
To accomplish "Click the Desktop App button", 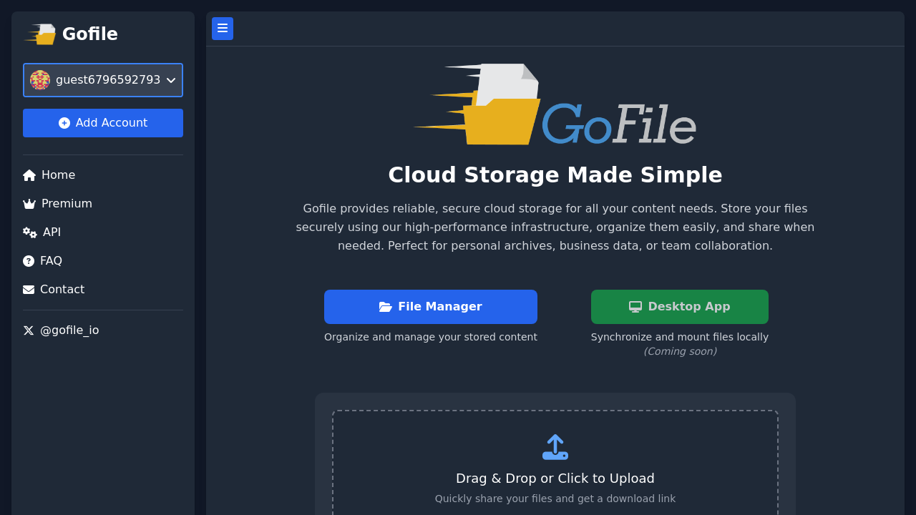I will click(680, 307).
